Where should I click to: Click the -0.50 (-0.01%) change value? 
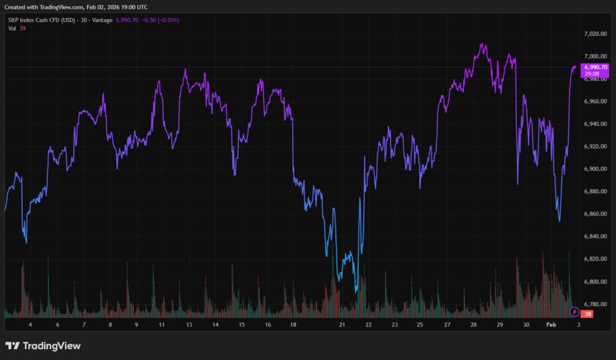tap(161, 20)
